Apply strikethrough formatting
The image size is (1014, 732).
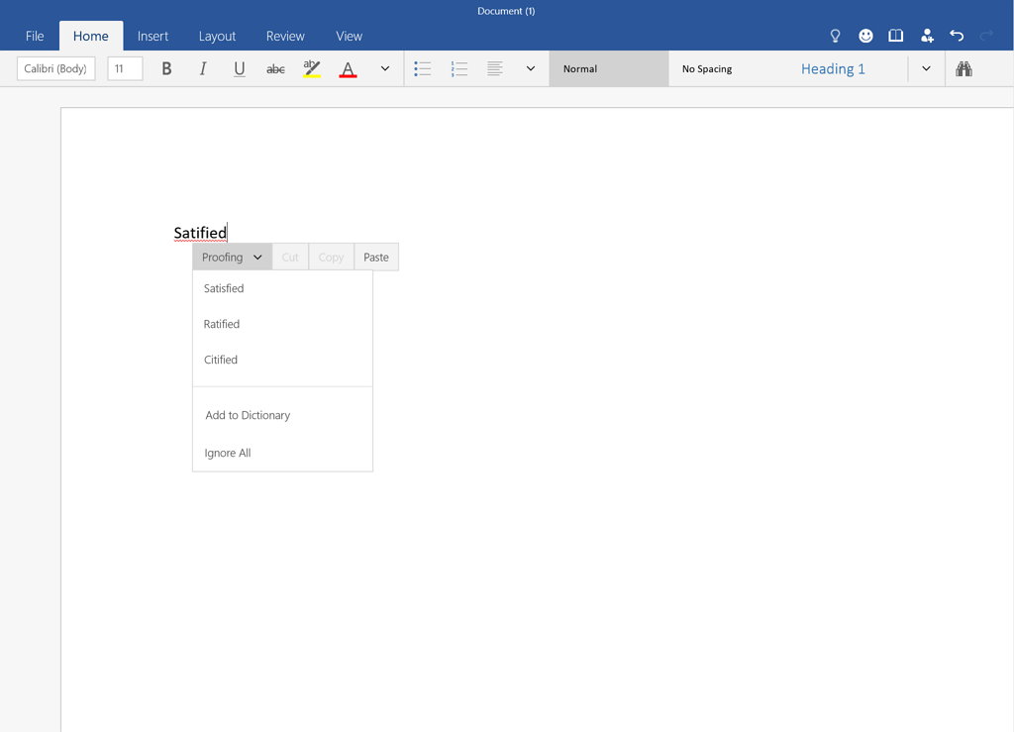point(274,68)
